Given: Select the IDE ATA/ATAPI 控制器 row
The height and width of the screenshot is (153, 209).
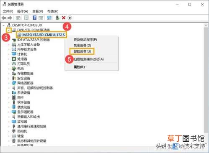Looking at the screenshot, I should click(x=34, y=40).
